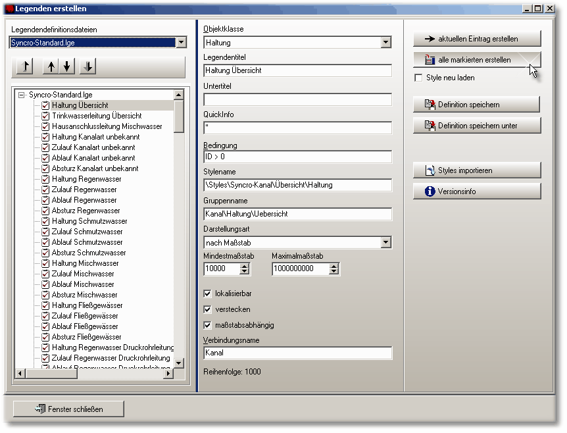Screen dimensions: 567x433
Task: Click the move entry up arrow
Action: pyautogui.click(x=52, y=66)
